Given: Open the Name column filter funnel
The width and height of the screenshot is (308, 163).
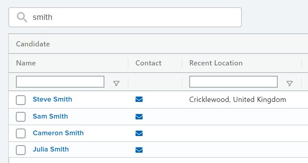Looking at the screenshot, I should pyautogui.click(x=116, y=83).
